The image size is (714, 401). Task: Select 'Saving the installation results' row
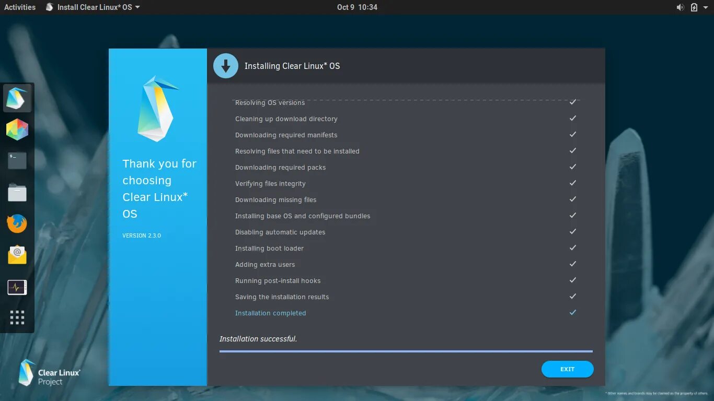406,297
